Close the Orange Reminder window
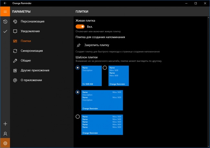This screenshot has width=210, height=148. click(x=205, y=3)
